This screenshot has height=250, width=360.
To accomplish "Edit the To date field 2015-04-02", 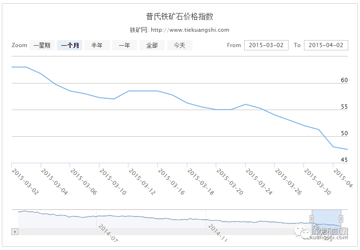I will (x=326, y=45).
